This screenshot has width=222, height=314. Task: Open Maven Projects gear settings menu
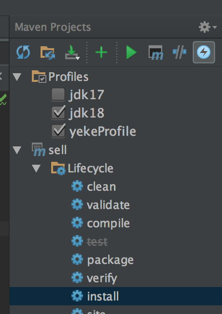point(208,27)
